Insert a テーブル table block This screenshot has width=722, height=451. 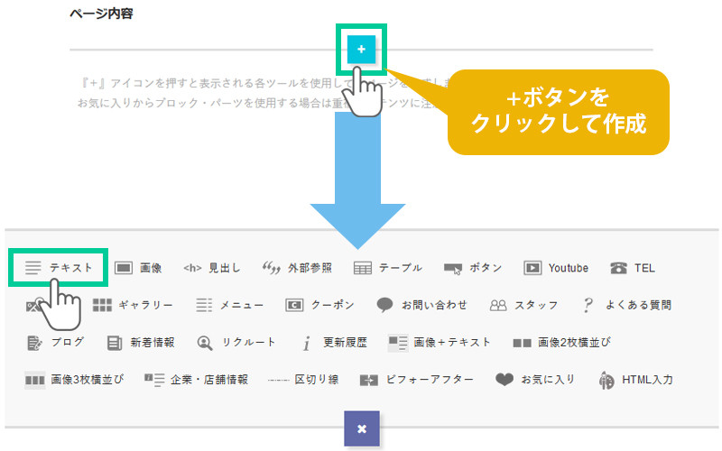tap(388, 268)
